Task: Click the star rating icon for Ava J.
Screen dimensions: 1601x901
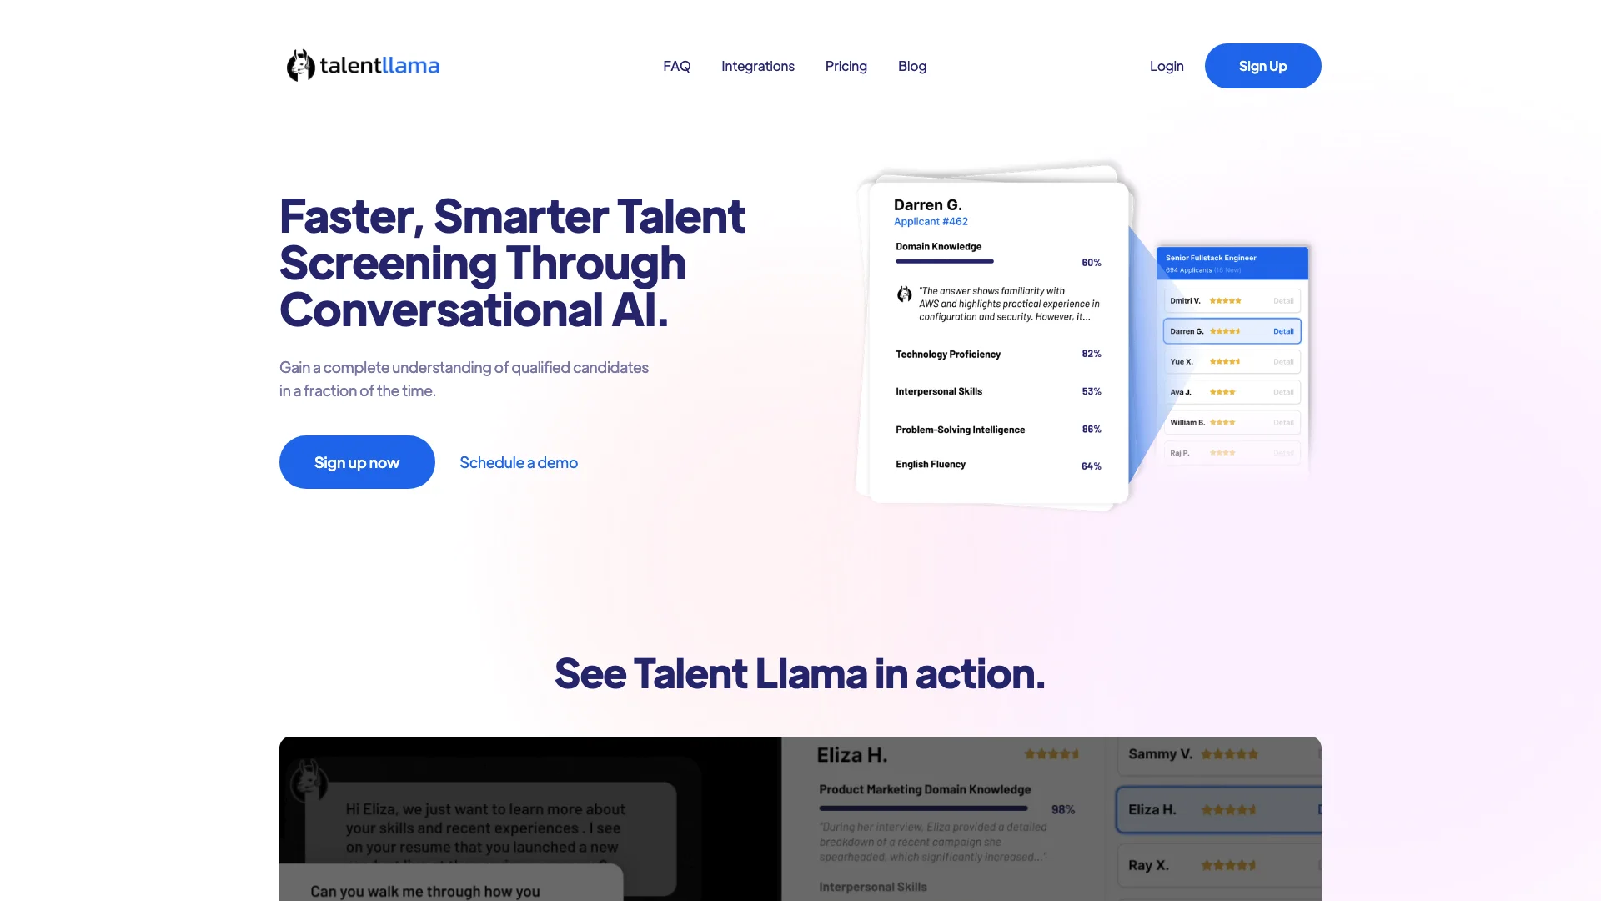Action: pyautogui.click(x=1222, y=391)
